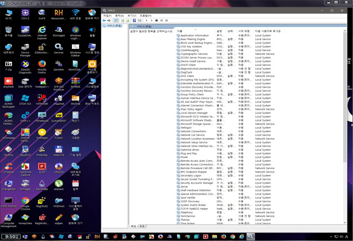Click the Back arrow in Services toolbar
The width and height of the screenshot is (353, 241).
coord(104,20)
